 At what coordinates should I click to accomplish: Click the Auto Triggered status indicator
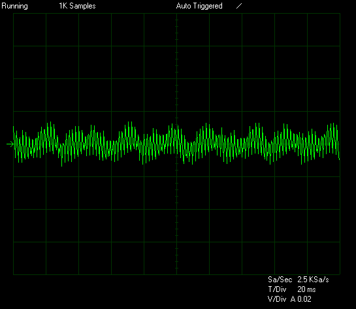(x=199, y=6)
